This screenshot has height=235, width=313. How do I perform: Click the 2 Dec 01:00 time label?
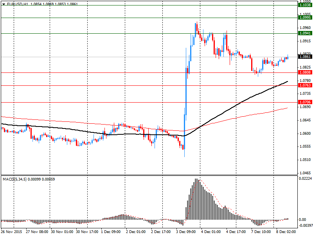click(x=136, y=232)
